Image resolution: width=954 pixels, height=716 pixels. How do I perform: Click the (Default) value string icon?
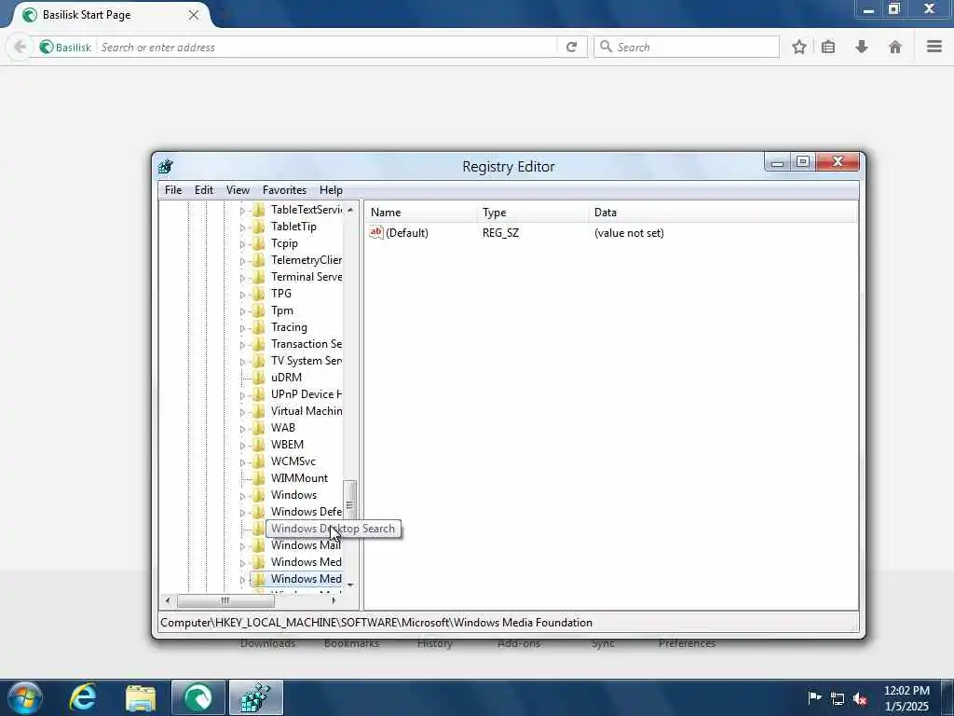point(376,232)
